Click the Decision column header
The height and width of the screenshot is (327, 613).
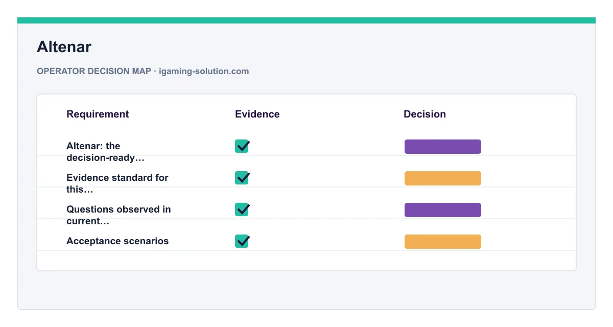pos(425,114)
